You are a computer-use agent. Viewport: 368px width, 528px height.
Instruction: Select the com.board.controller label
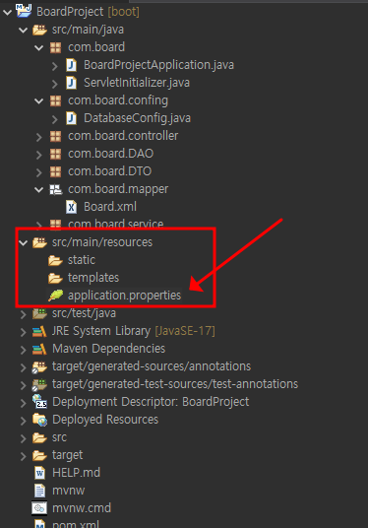[123, 136]
